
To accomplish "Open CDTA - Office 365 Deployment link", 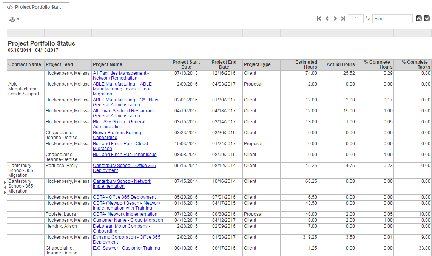I will coord(124,197).
